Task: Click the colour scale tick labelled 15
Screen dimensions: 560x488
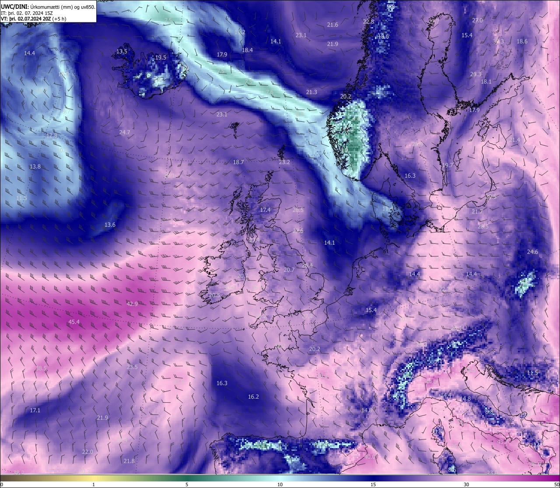Action: click(373, 484)
